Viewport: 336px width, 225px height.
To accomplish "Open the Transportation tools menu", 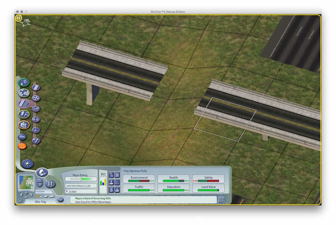I will (x=24, y=103).
